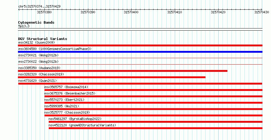Image resolution: width=271 pixels, height=140 pixels.
Task: Click the Cytogenetic Bands track title
Action: [36, 22]
